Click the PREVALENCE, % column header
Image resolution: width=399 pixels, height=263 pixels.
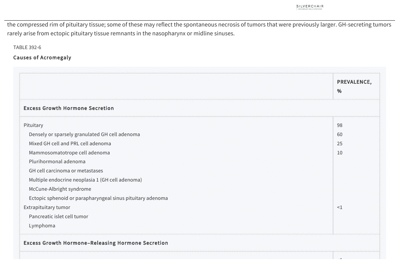coord(354,86)
